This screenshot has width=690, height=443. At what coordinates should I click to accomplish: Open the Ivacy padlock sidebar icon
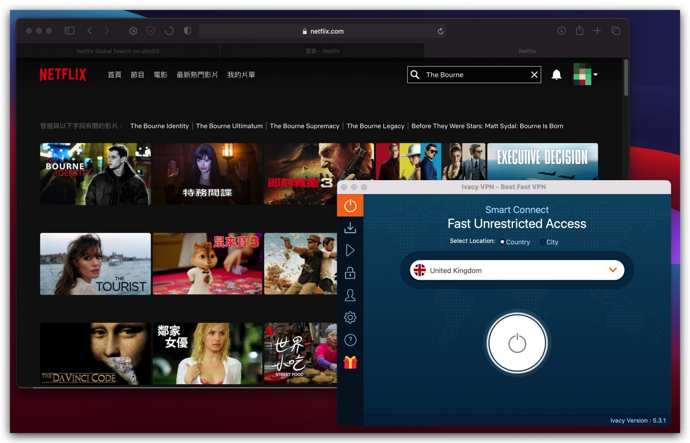[350, 273]
